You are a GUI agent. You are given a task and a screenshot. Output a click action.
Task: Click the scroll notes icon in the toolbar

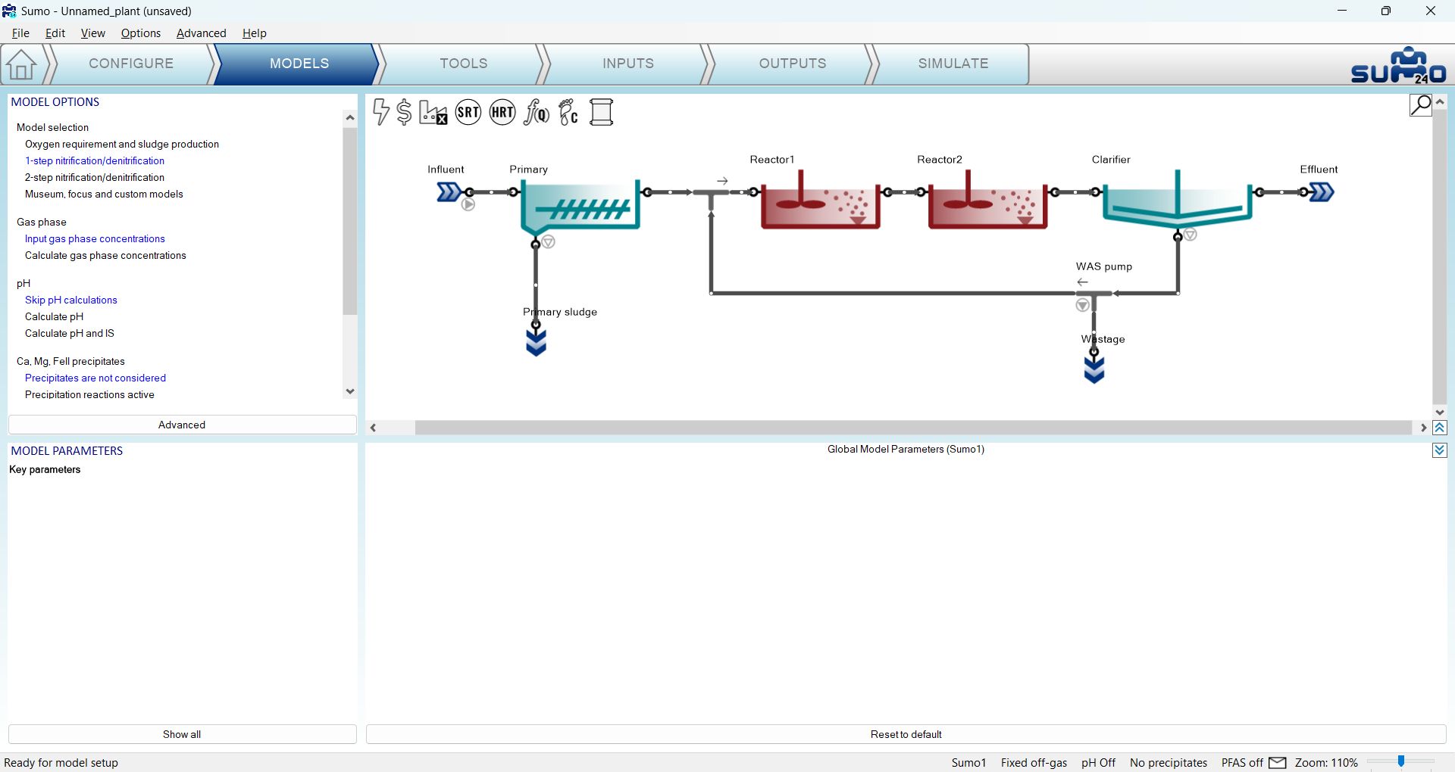(602, 112)
